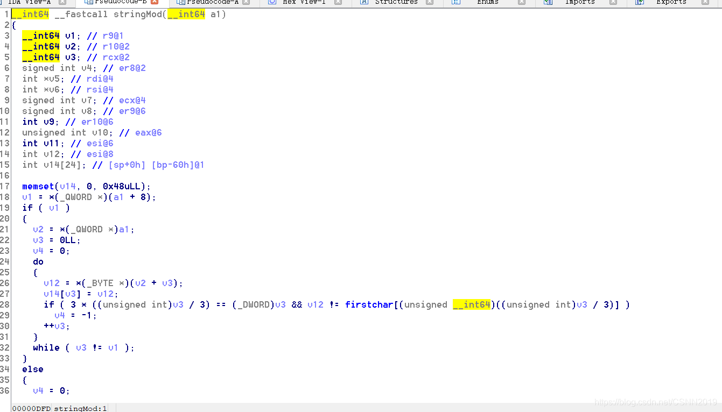Click the 00000DFD address in the status bar
The image size is (722, 412).
point(31,408)
